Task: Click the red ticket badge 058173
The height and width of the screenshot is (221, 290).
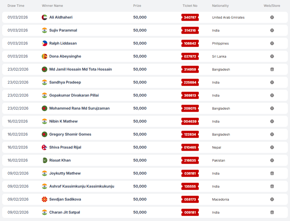Action: [x=190, y=199]
